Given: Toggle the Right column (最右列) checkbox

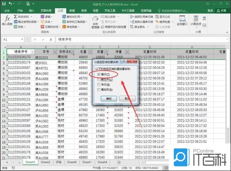Looking at the screenshot, I should point(99,90).
